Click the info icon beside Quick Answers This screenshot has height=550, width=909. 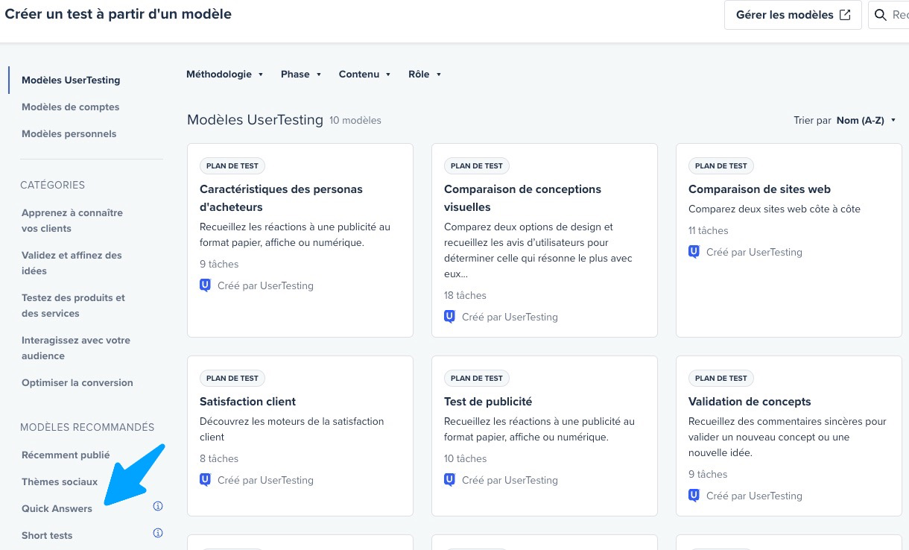click(x=158, y=507)
